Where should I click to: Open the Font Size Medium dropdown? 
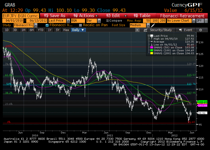click(148, 25)
